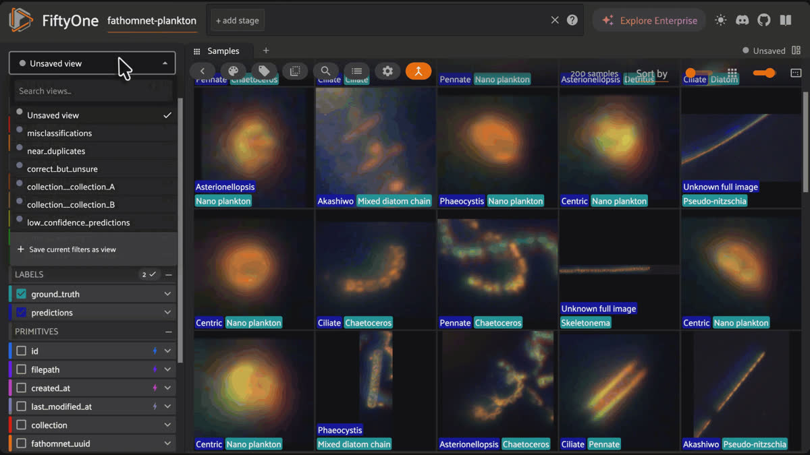Open the GitHub icon link
The width and height of the screenshot is (810, 455).
[764, 20]
